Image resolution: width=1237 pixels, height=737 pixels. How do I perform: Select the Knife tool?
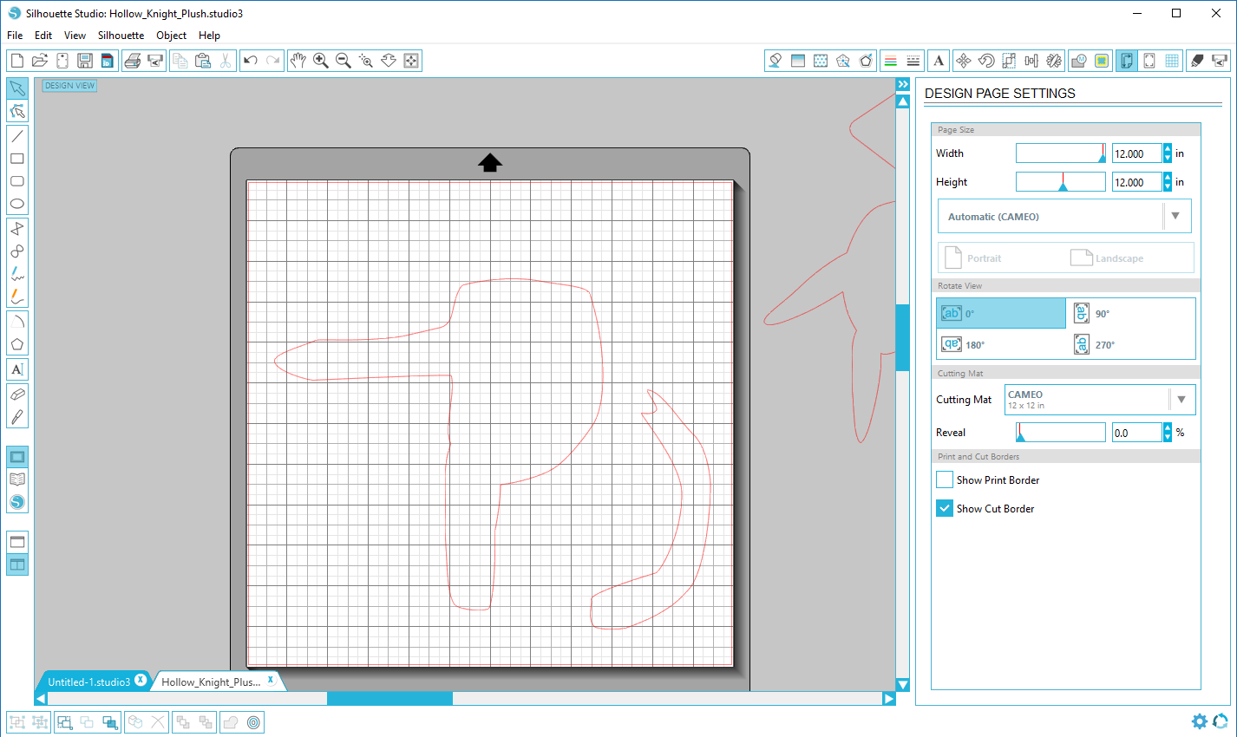tap(17, 417)
